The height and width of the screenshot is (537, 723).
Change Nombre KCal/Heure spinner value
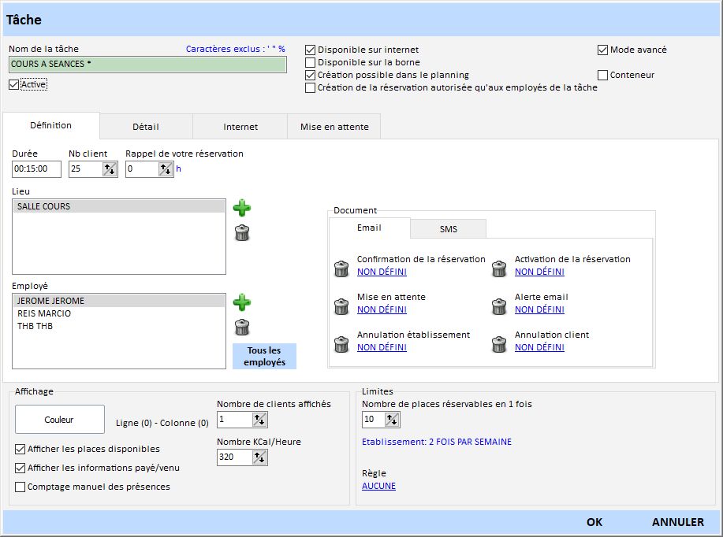(x=259, y=457)
